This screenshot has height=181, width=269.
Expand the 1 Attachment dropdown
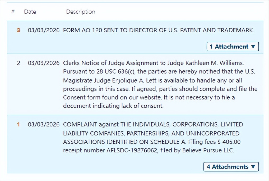coord(233,47)
